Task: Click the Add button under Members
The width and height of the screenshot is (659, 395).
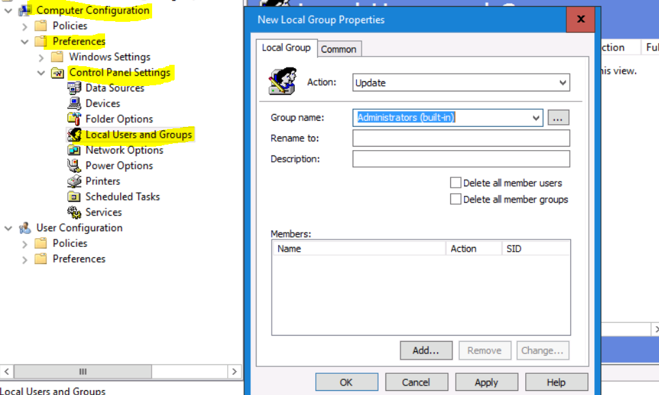Action: (426, 350)
